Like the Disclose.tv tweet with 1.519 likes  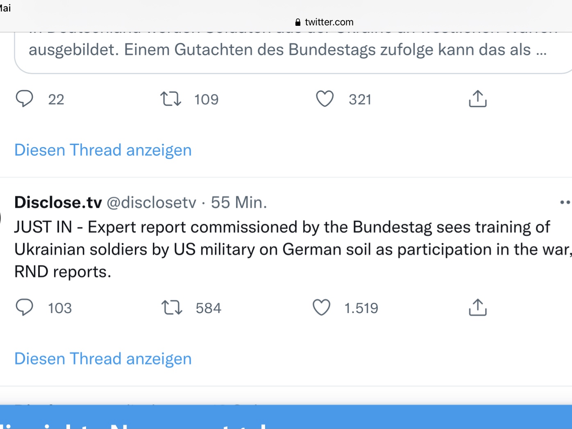321,307
